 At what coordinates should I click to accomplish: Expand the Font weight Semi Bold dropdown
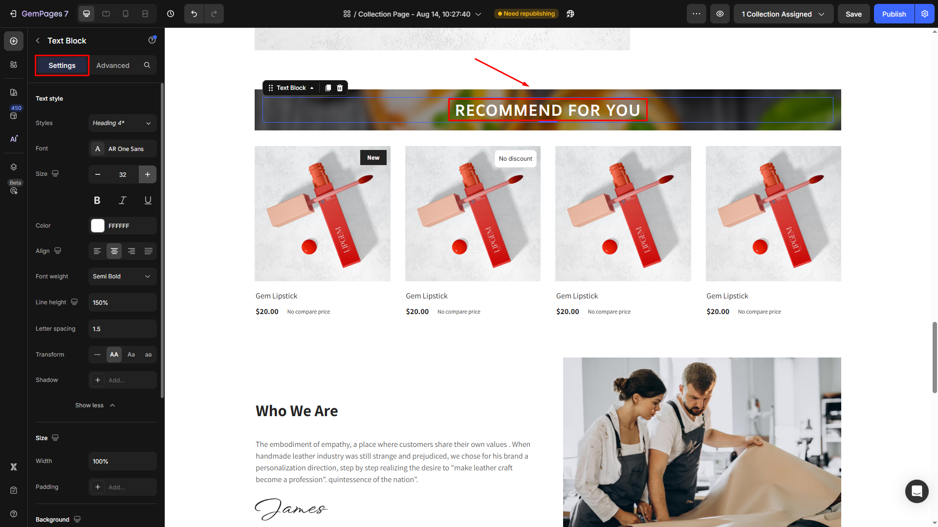point(123,276)
